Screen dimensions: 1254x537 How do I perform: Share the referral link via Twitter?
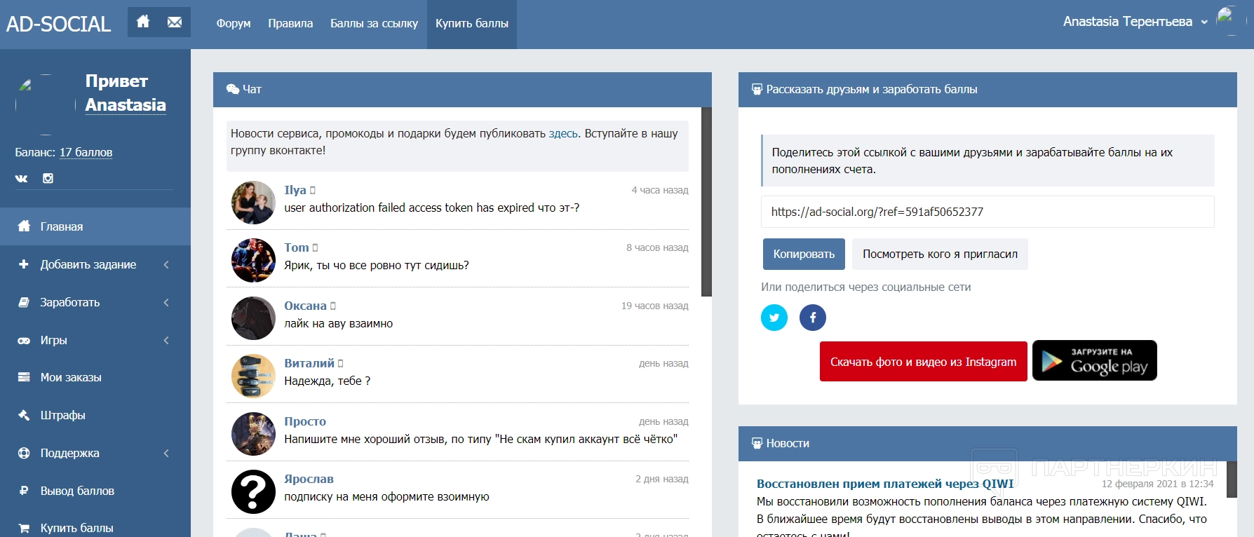click(x=774, y=318)
